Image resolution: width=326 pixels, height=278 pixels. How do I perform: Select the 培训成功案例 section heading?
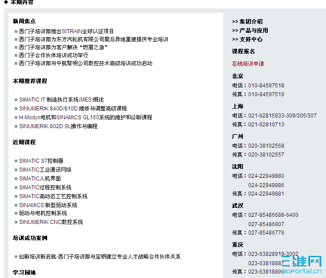[x=30, y=238]
